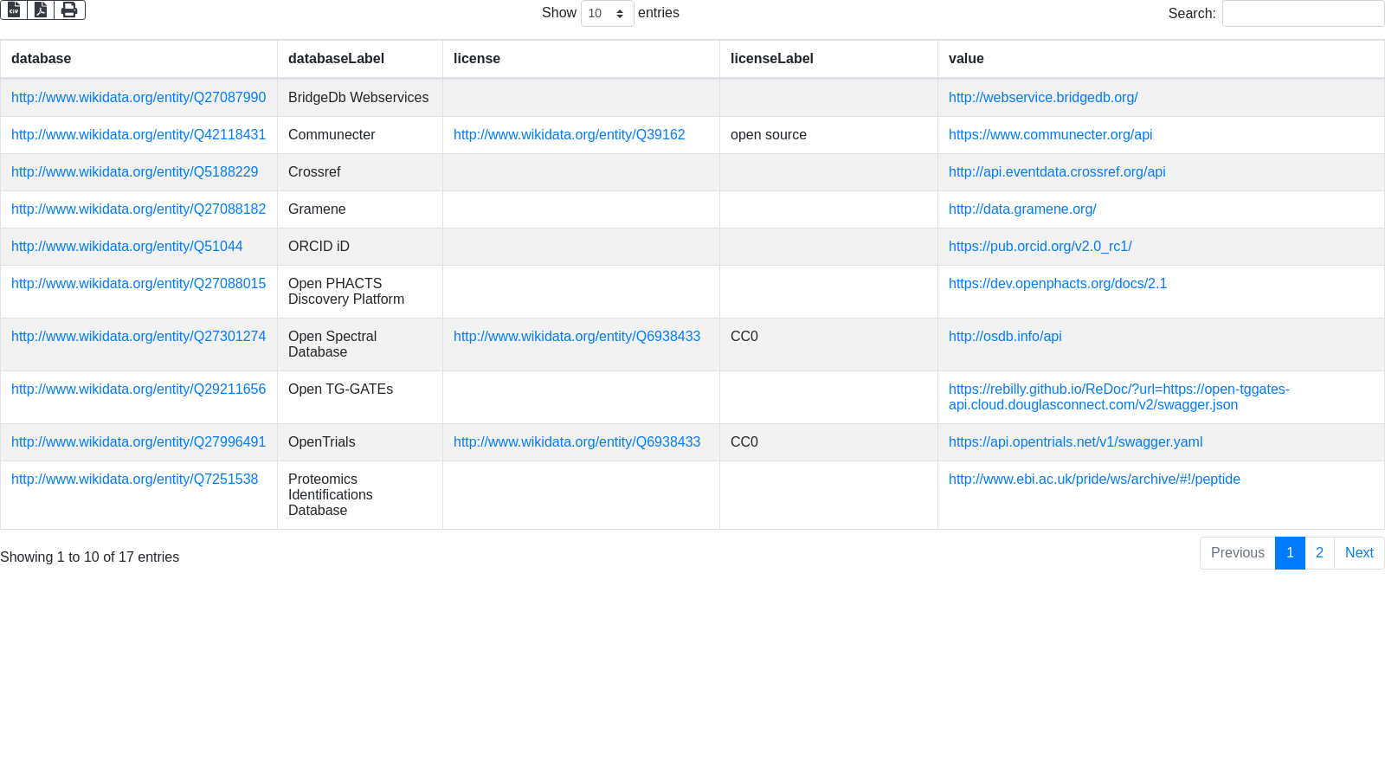Open Q6938433 license link in OpenTrials row
Image resolution: width=1385 pixels, height=779 pixels.
(577, 442)
